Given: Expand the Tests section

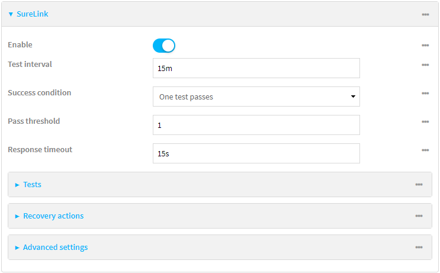Looking at the screenshot, I should click(17, 185).
